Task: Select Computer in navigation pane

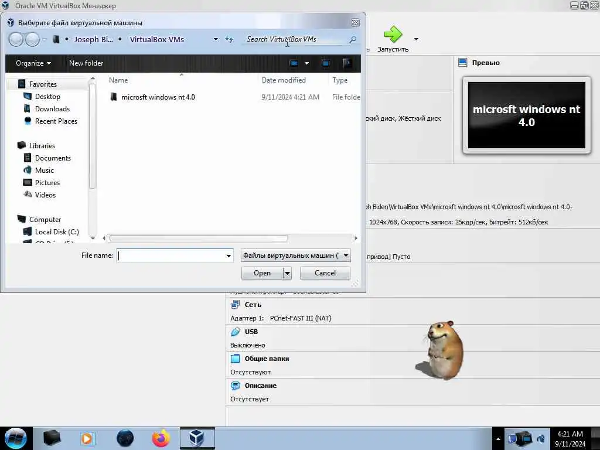Action: coord(45,220)
